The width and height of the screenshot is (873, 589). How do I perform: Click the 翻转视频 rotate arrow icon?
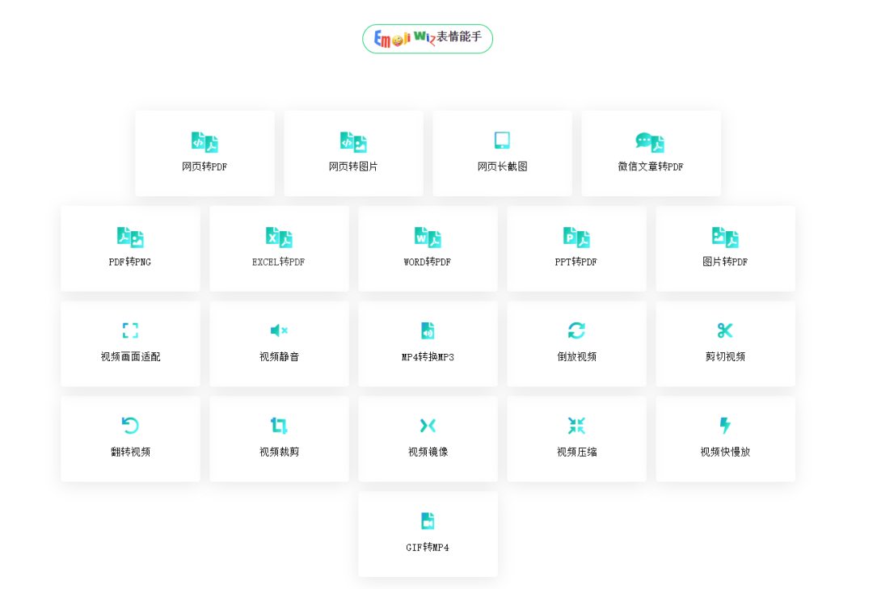(x=130, y=426)
